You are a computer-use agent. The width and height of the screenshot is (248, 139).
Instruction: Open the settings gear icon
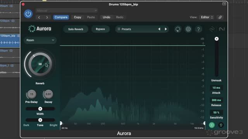point(188,29)
